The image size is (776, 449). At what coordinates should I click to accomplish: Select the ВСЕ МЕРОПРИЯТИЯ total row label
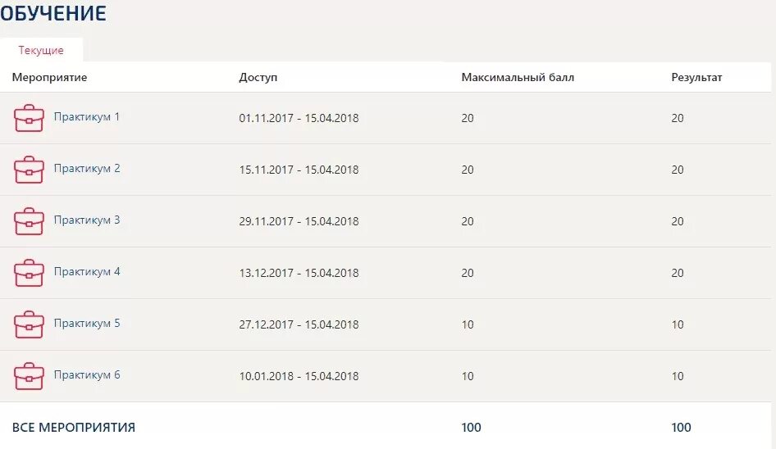[74, 427]
